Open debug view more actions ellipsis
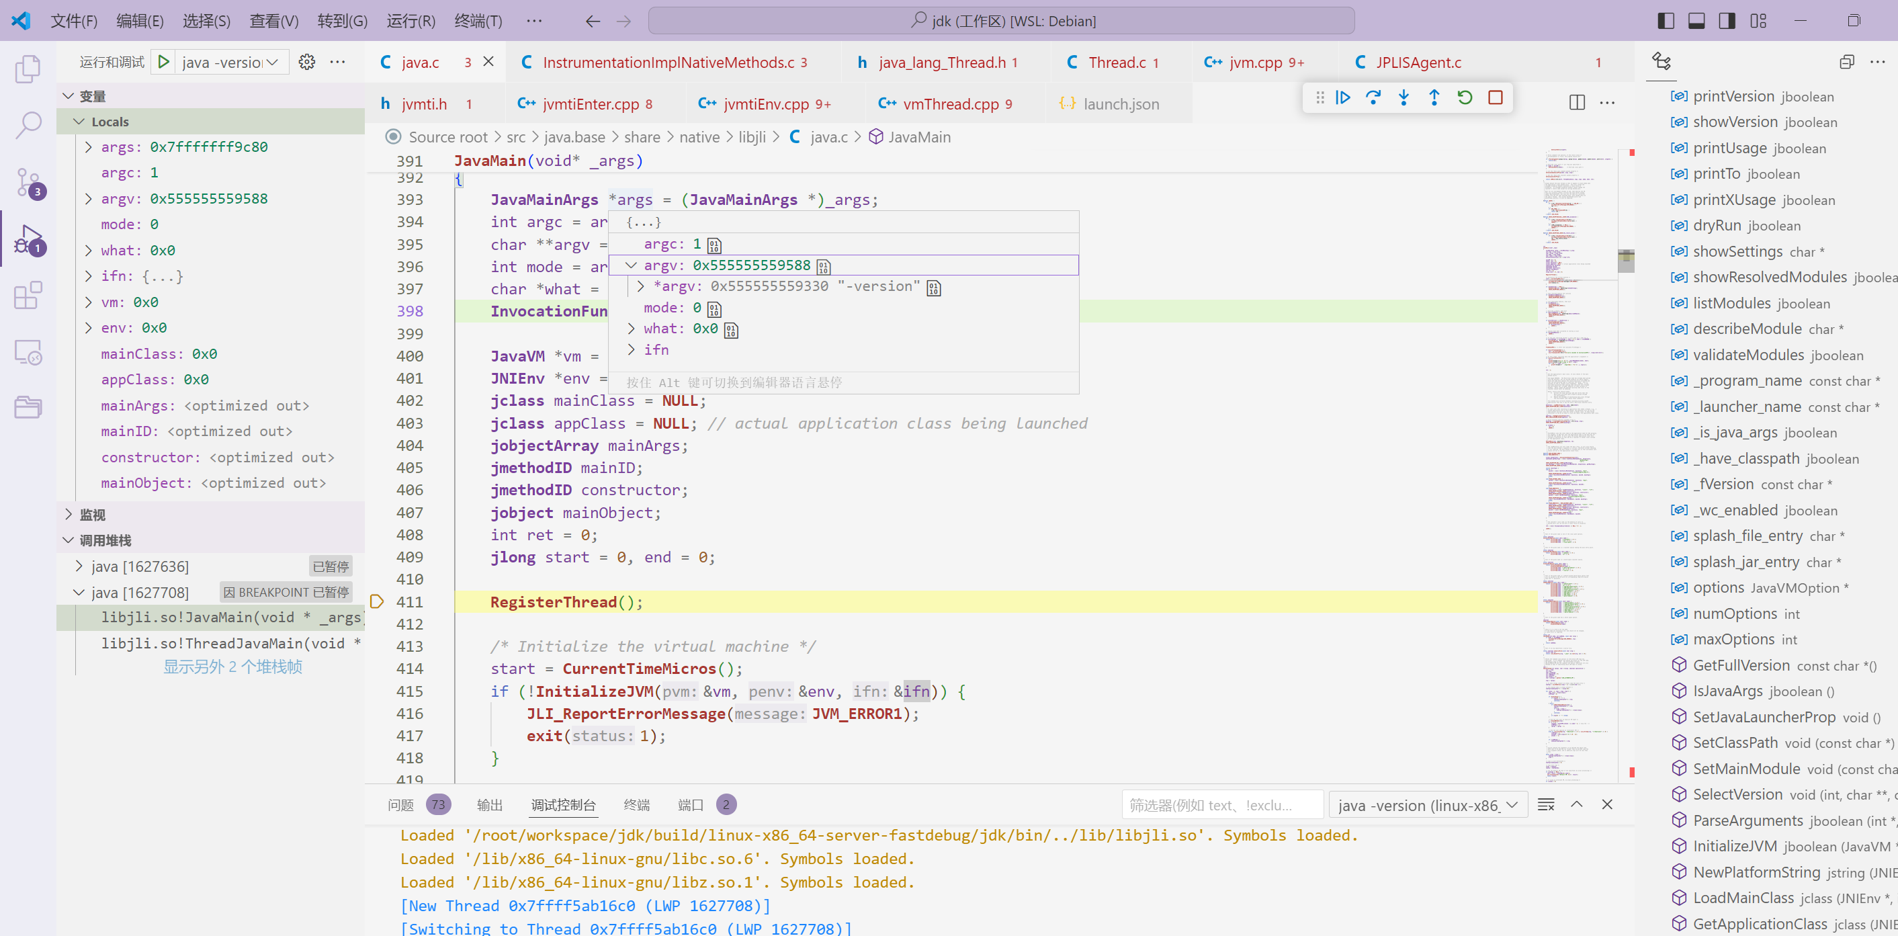Viewport: 1898px width, 936px height. (x=337, y=62)
